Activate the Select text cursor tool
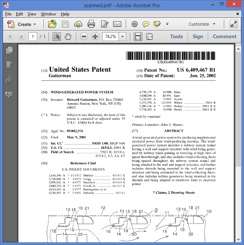 point(57,37)
